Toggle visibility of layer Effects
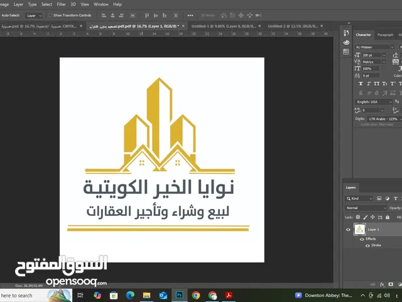This screenshot has height=302, width=402. click(x=362, y=239)
